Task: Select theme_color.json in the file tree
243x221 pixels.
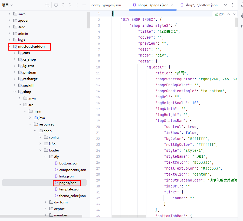Action: click(x=72, y=196)
